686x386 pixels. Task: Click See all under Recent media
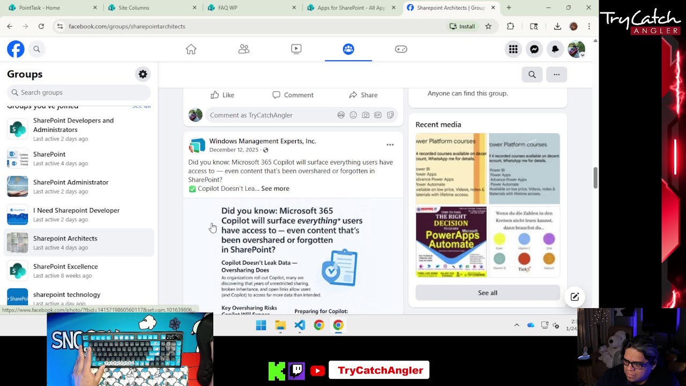click(488, 293)
